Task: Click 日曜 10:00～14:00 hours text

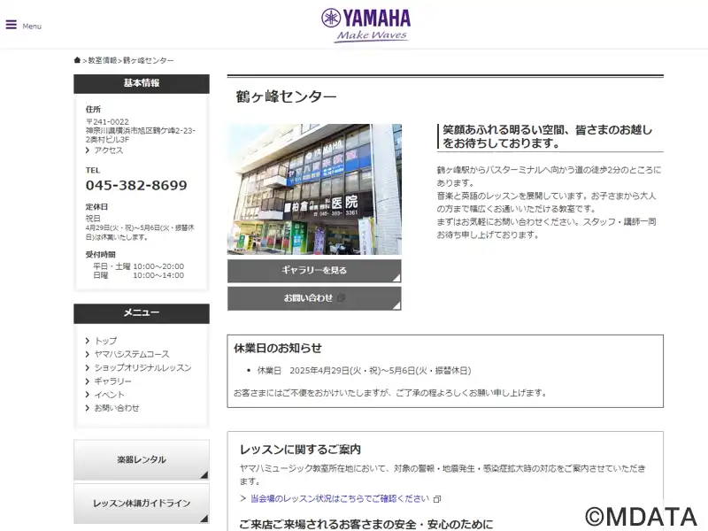Action: tap(139, 275)
